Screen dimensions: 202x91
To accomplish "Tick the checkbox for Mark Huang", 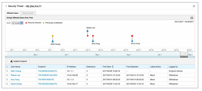I will 7,71.
